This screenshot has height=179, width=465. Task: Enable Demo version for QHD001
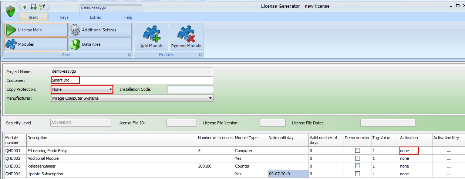[357, 151]
